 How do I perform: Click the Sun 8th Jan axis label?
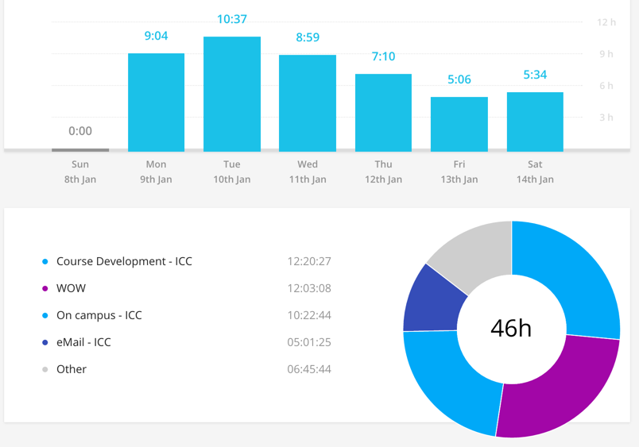(80, 171)
